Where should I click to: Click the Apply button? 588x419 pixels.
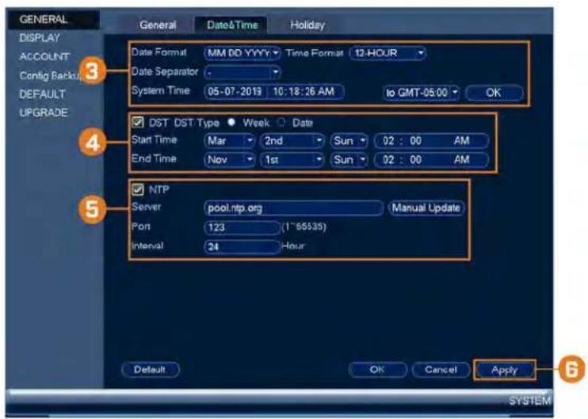(505, 370)
